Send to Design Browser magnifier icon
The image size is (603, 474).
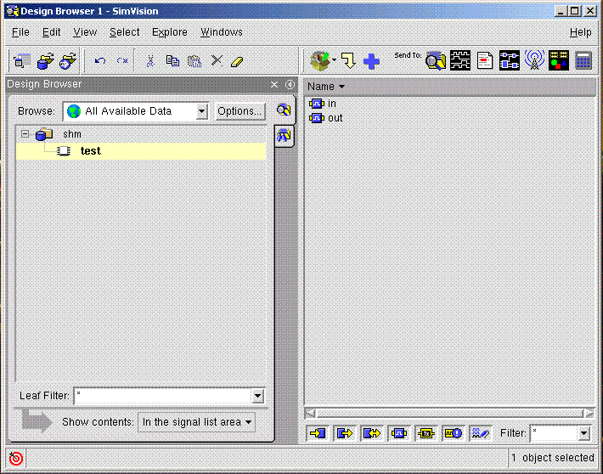click(x=436, y=61)
